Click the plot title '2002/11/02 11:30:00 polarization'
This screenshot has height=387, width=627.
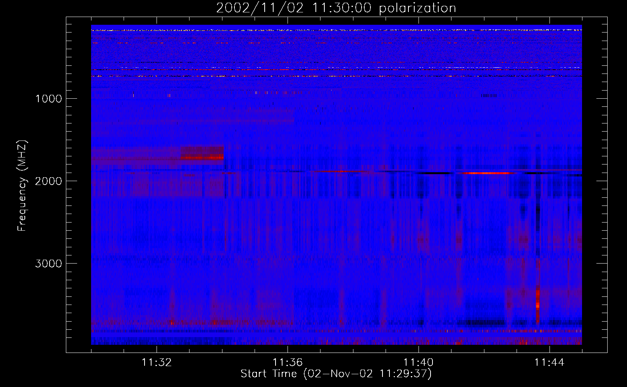point(336,8)
